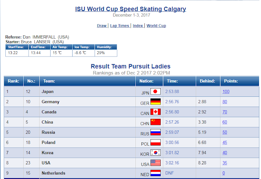Click the Poland flag icon

(155, 142)
